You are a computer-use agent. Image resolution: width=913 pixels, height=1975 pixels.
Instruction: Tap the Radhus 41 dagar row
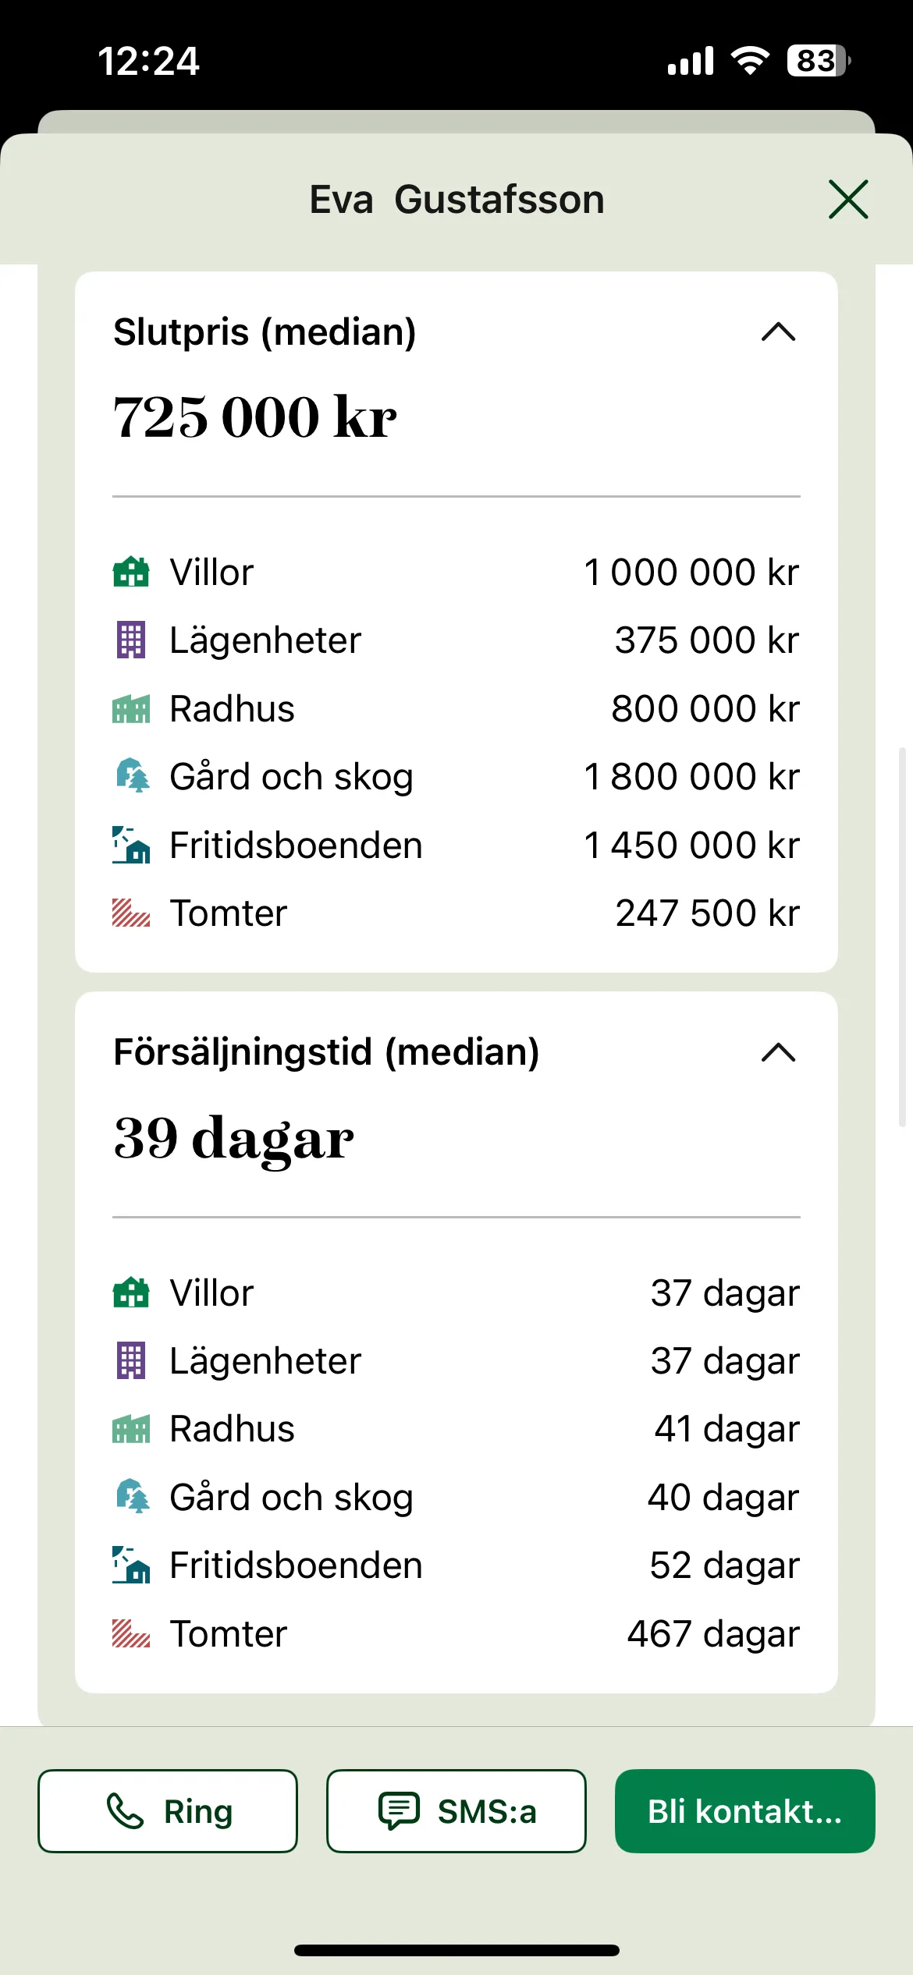point(456,1429)
